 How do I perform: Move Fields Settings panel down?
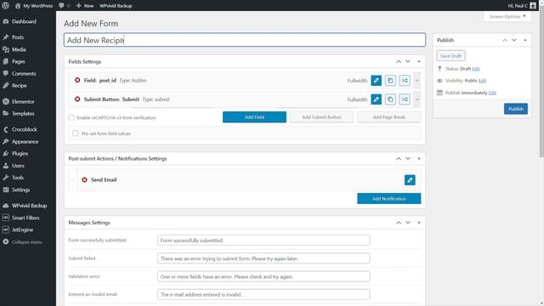point(408,61)
